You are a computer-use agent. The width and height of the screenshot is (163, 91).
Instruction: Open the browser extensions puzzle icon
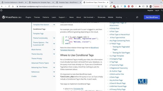pyautogui.click(x=140, y=6)
